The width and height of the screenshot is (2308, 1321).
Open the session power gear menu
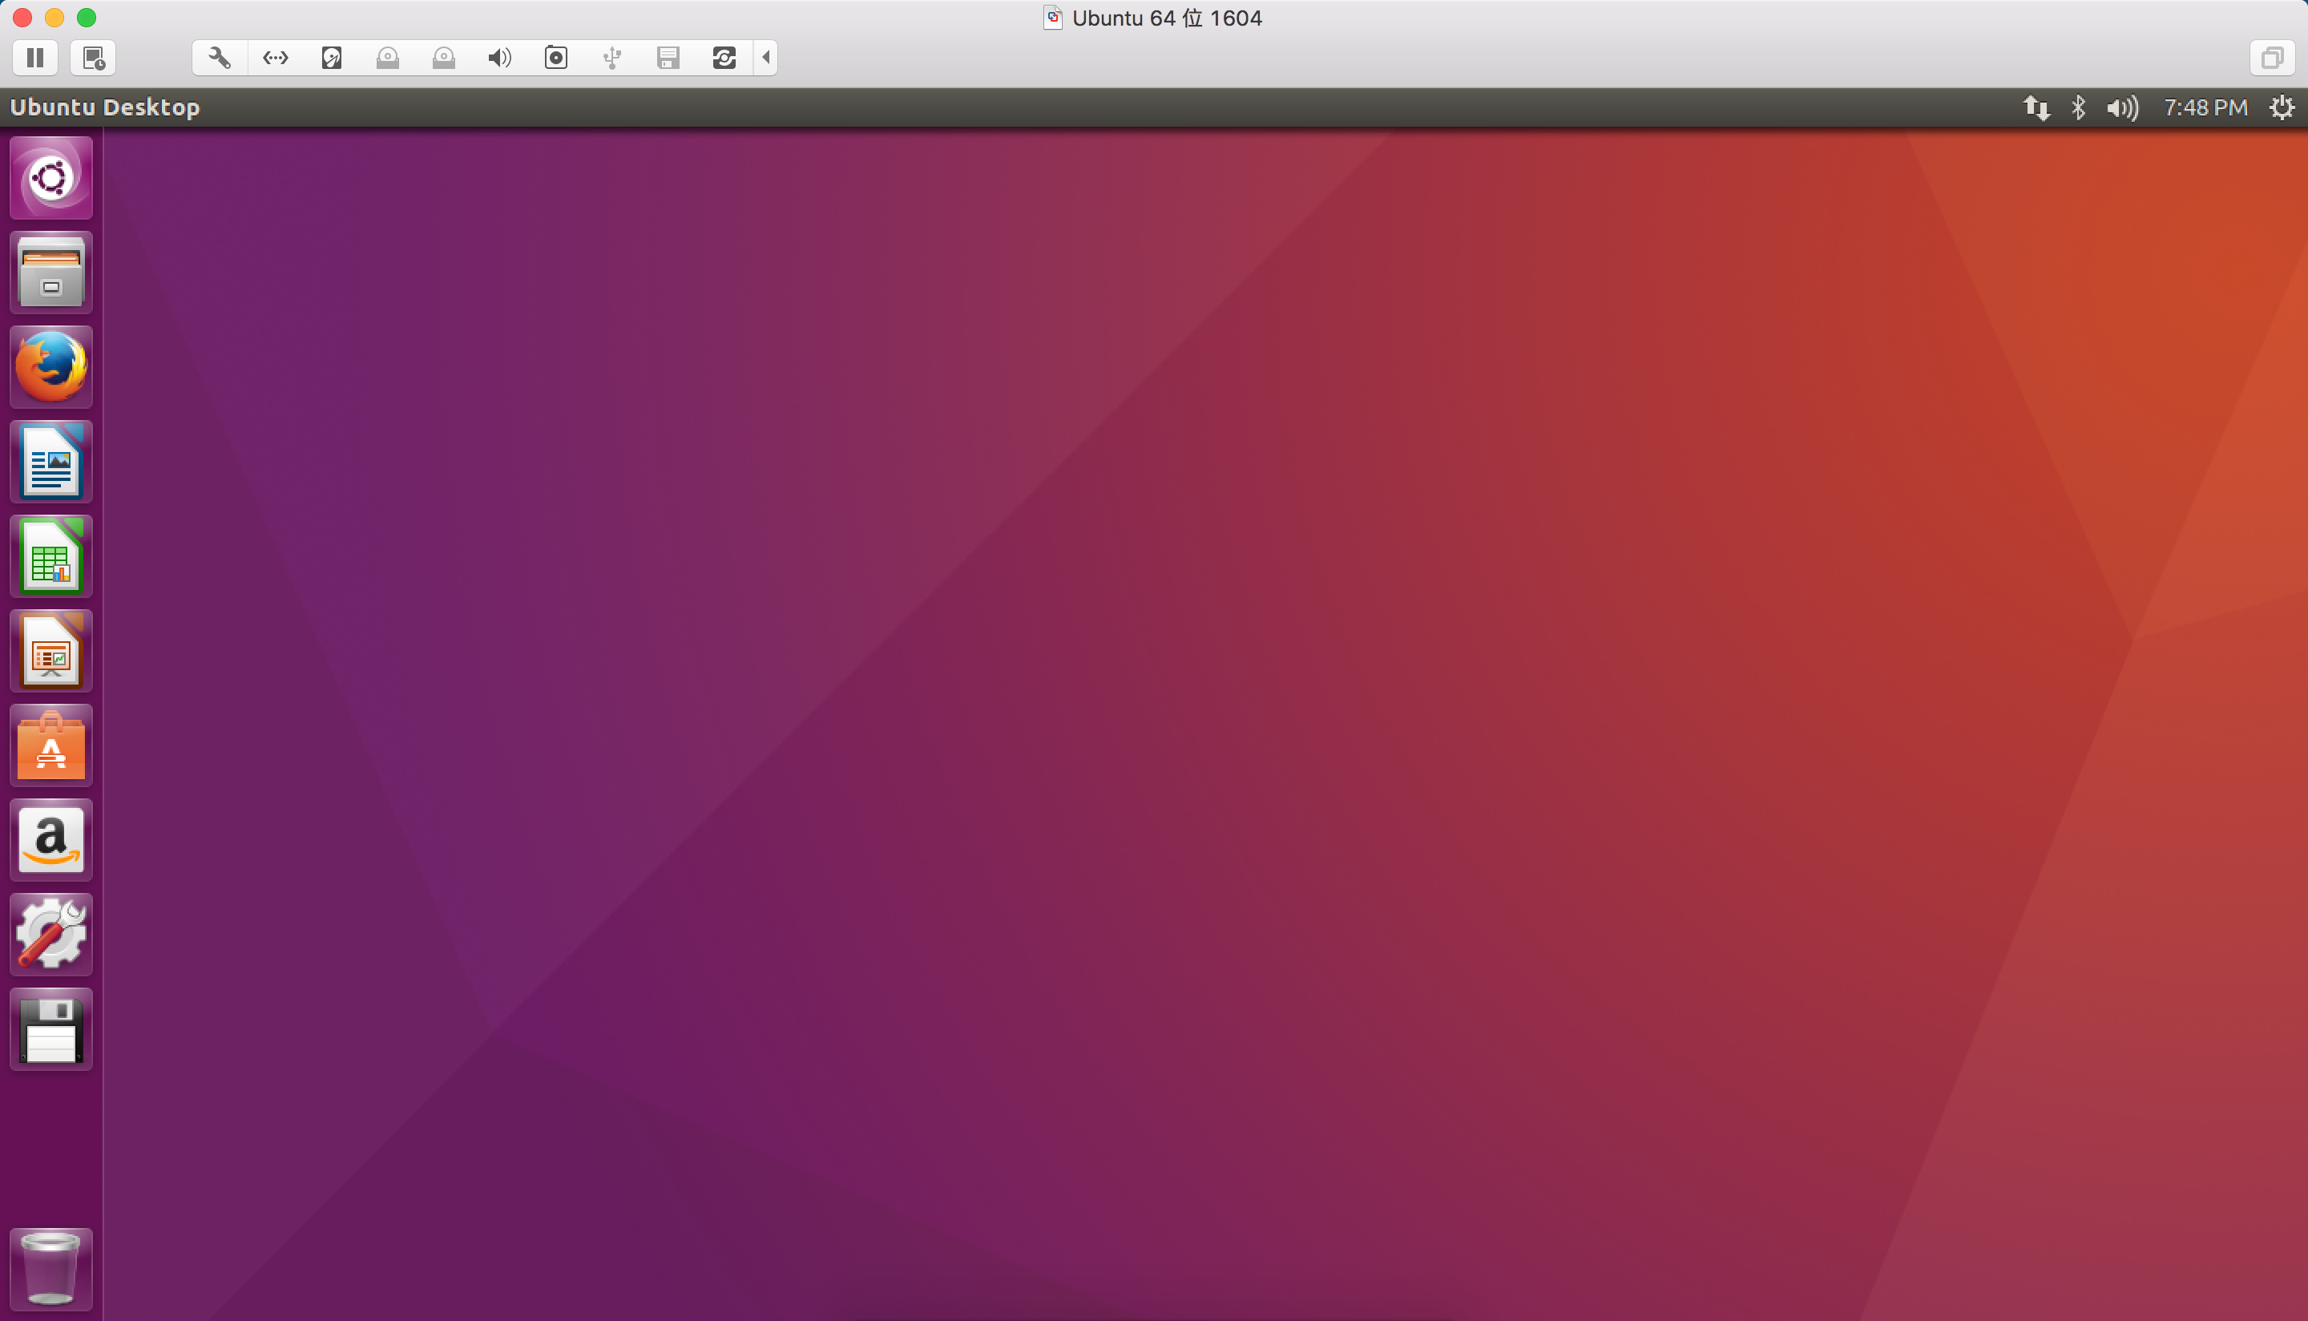(x=2282, y=107)
